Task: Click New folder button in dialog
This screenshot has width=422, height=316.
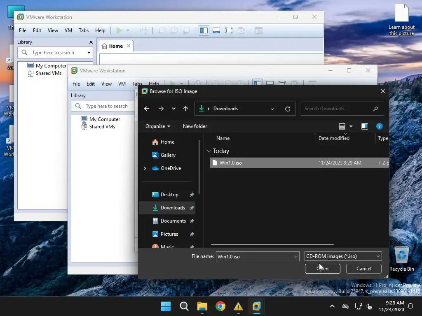Action: pos(195,126)
